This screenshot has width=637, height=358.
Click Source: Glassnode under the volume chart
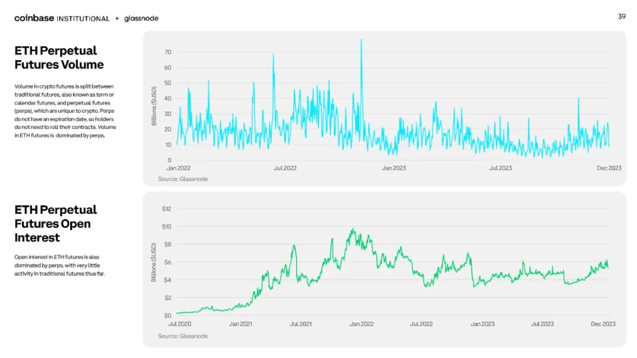pyautogui.click(x=183, y=179)
